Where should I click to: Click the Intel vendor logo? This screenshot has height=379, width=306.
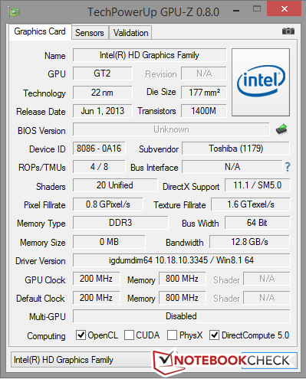tap(261, 82)
